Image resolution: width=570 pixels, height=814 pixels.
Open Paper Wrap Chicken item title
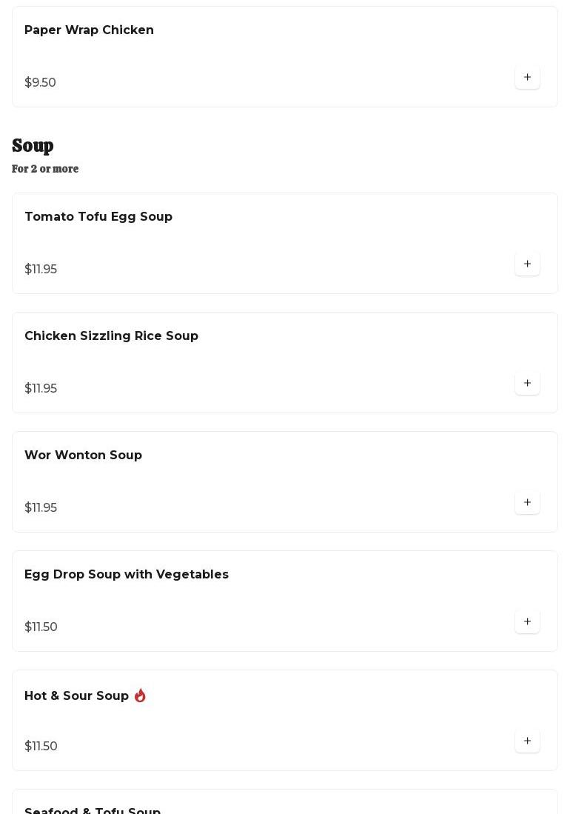pos(89,30)
